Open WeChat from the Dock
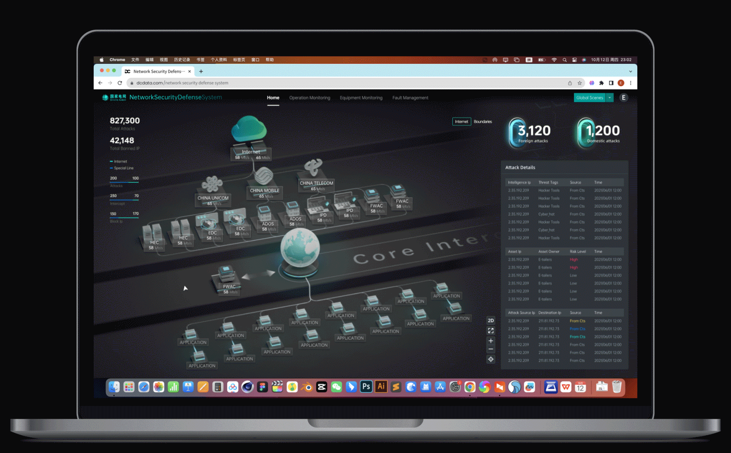The image size is (731, 453). pyautogui.click(x=336, y=387)
